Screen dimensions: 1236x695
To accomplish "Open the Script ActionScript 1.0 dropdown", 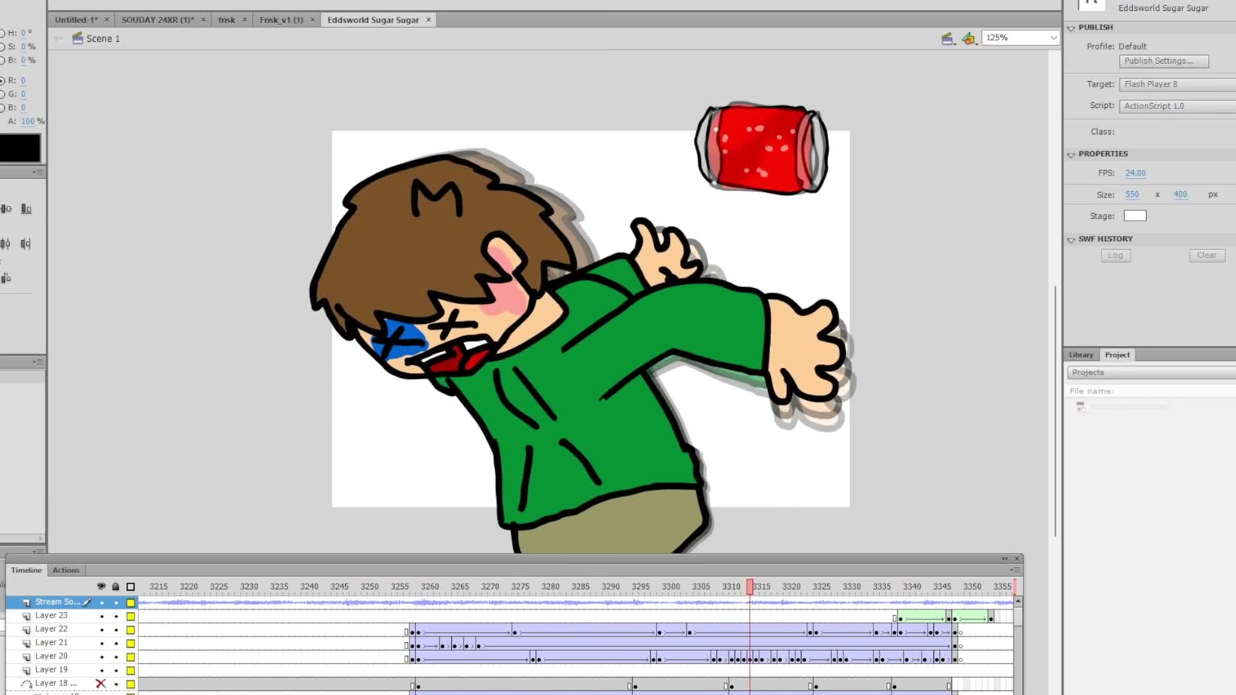I will [x=1177, y=106].
